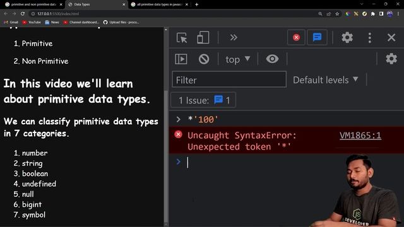Go forward in browser history
This screenshot has width=404, height=227.
14,14
